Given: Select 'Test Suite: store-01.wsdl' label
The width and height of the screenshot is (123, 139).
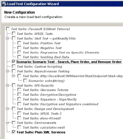Looking at the screenshot, I should tap(41, 118).
